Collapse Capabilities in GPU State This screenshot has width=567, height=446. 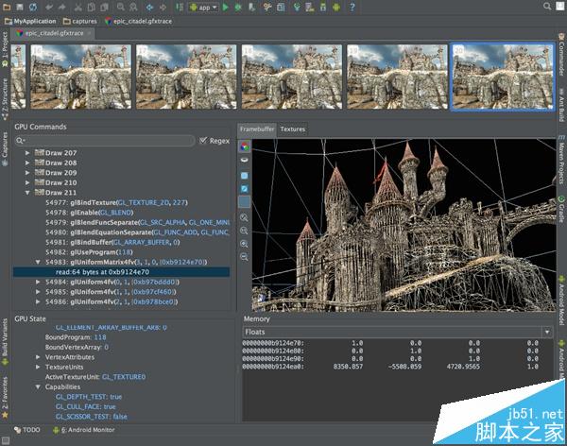pyautogui.click(x=38, y=387)
